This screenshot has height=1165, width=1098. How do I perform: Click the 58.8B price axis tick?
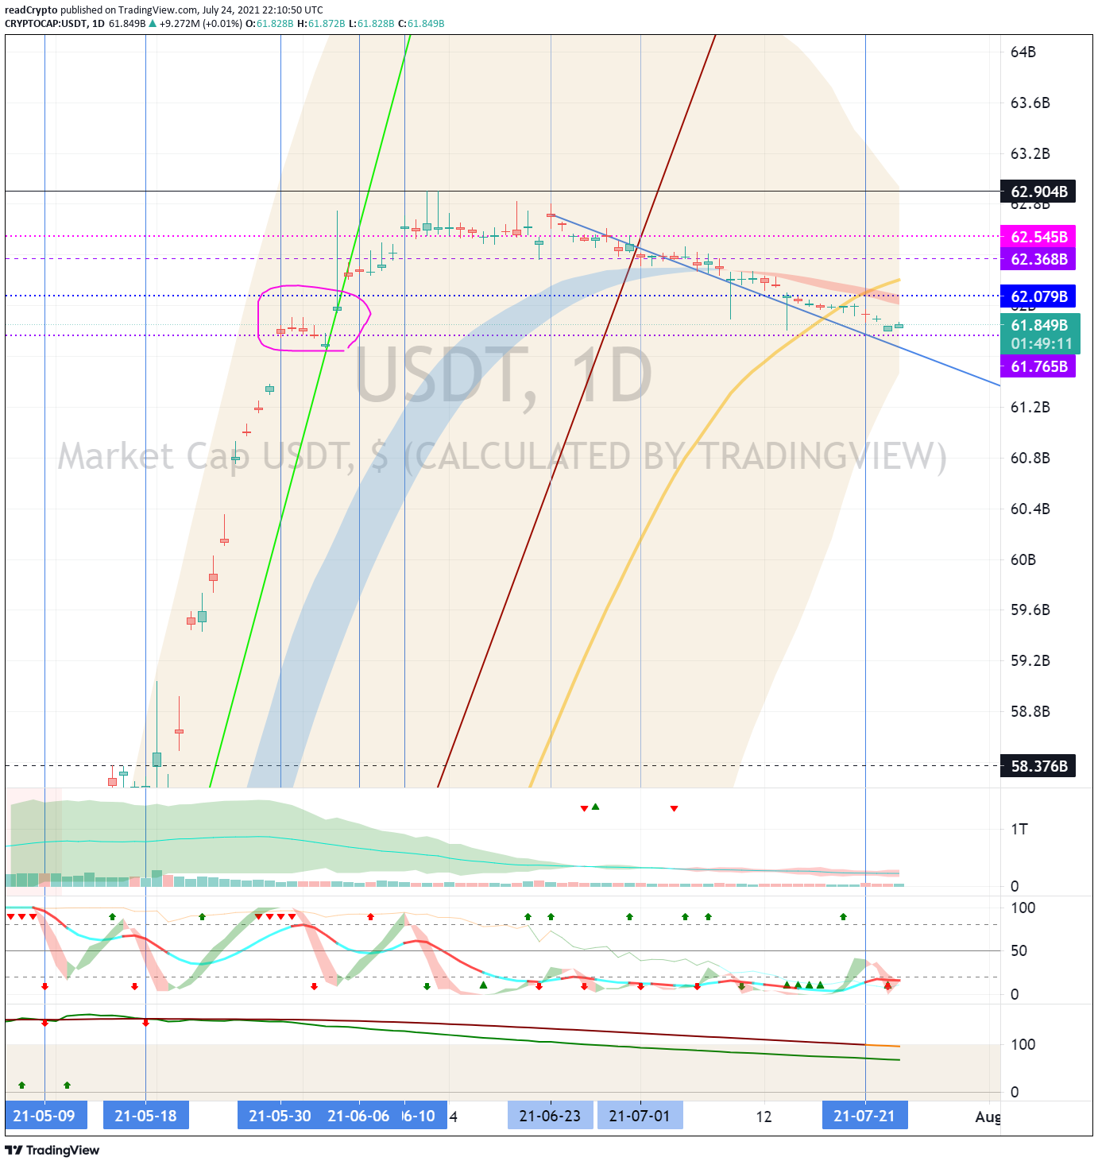1030,711
